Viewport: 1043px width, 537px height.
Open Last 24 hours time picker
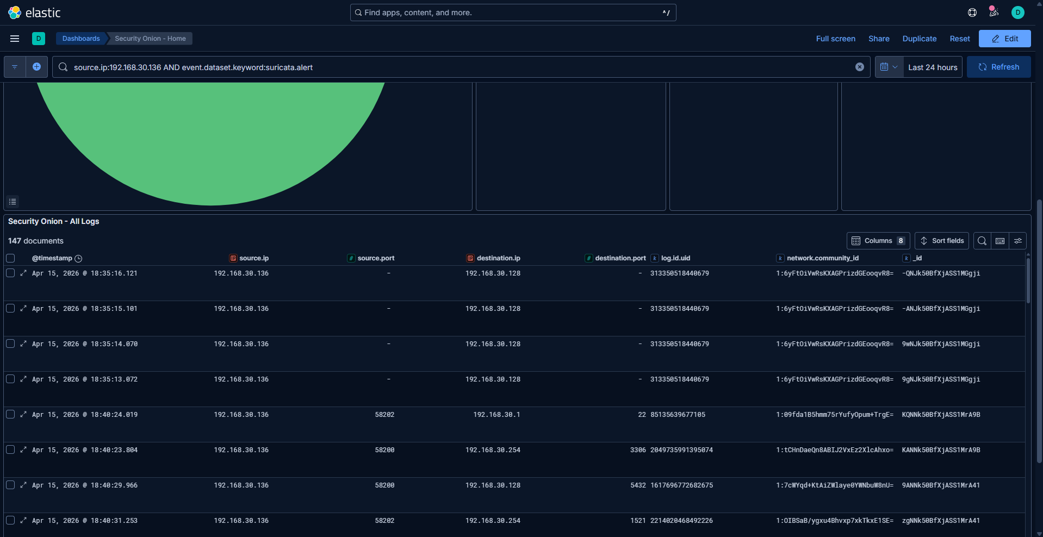(933, 67)
